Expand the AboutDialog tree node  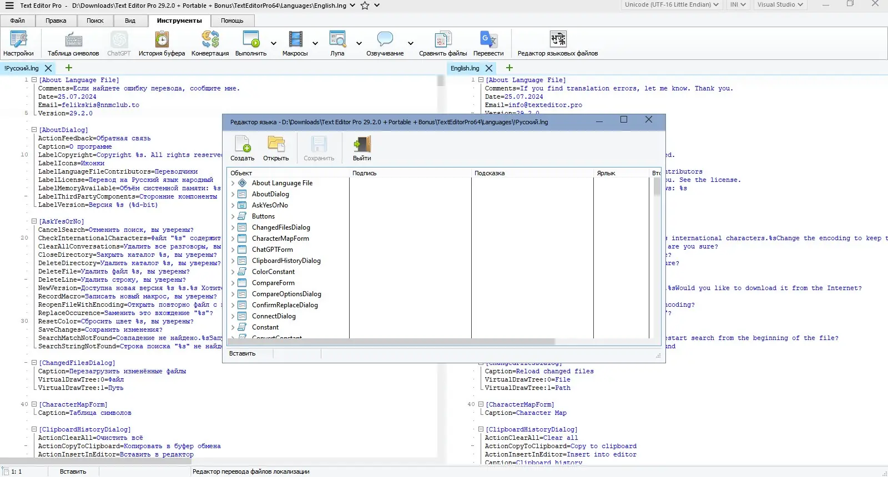click(233, 194)
